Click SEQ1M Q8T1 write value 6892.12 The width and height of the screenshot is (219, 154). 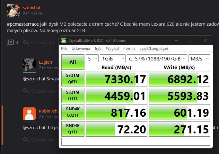click(180, 79)
